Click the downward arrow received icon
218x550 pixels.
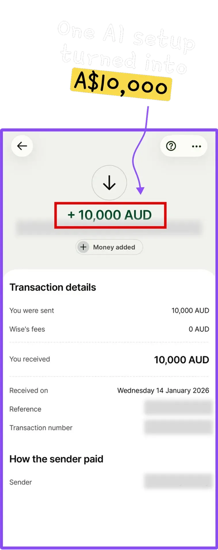[x=109, y=183]
